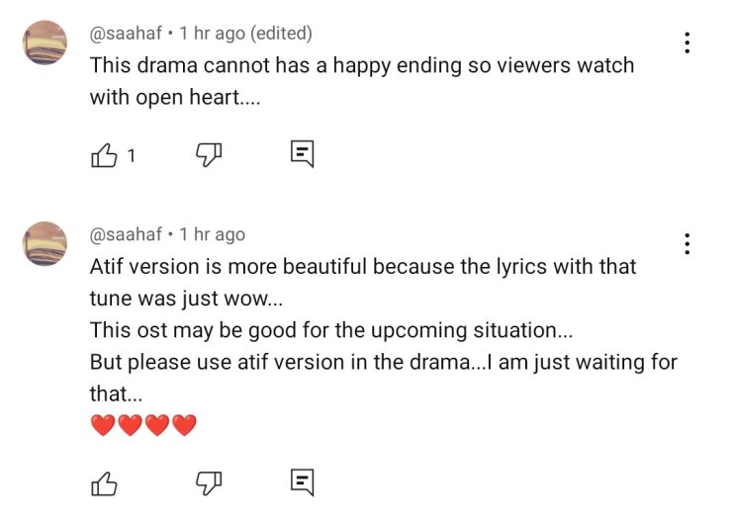This screenshot has height=521, width=732.
Task: Tap the "Atif version is more beautiful" line
Action: (363, 267)
